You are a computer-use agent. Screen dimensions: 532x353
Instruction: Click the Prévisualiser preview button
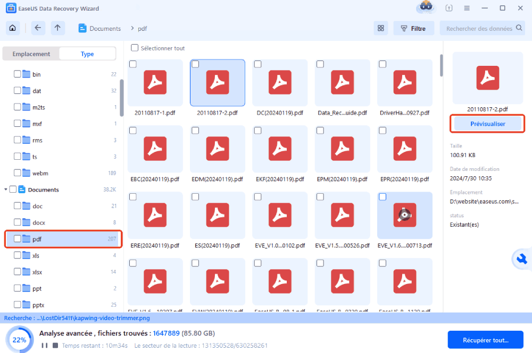tap(487, 124)
